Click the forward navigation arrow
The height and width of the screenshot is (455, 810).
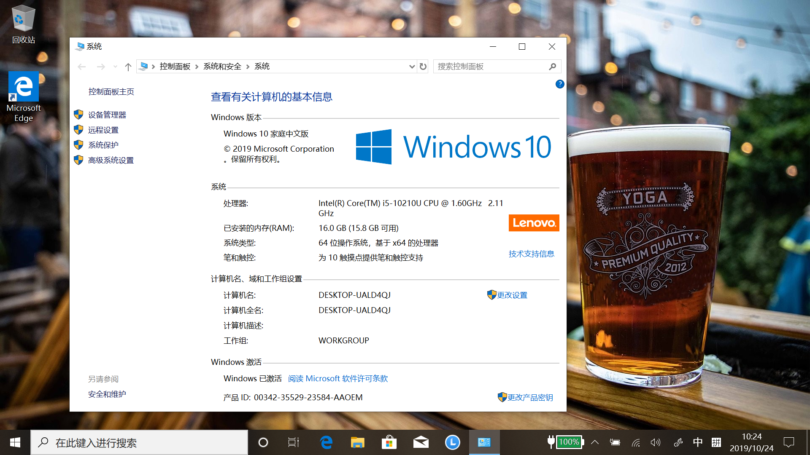point(101,67)
